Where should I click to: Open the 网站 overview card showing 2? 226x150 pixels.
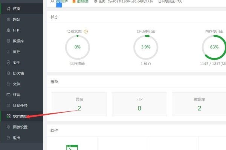coord(79,104)
